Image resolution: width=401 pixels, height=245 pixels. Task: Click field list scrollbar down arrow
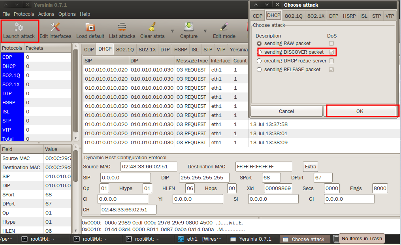(x=75, y=231)
